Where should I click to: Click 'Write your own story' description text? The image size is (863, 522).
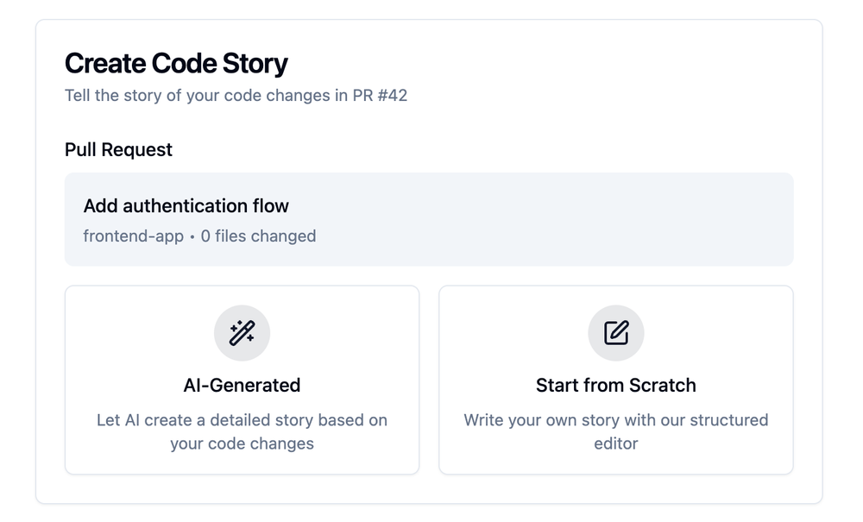[x=615, y=420]
